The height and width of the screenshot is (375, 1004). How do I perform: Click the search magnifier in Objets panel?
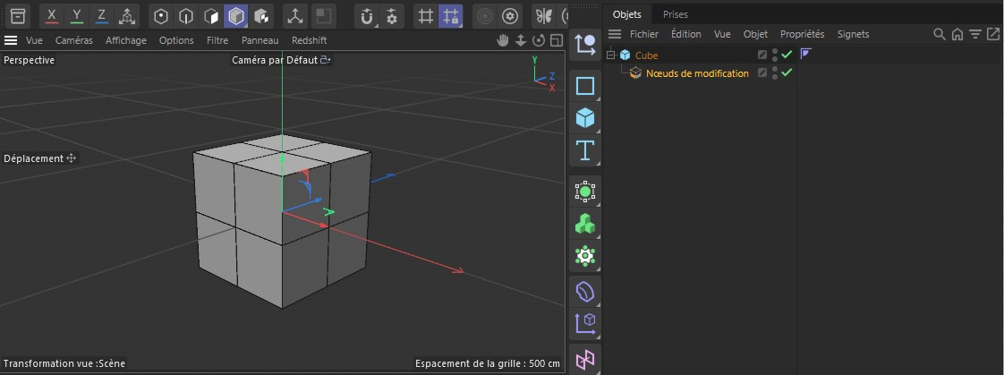[939, 34]
